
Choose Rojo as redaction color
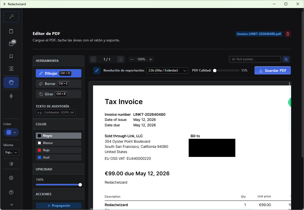point(59,150)
